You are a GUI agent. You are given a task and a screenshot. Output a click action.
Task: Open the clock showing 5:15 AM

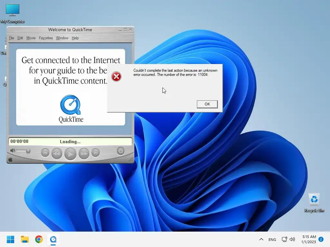(309, 239)
